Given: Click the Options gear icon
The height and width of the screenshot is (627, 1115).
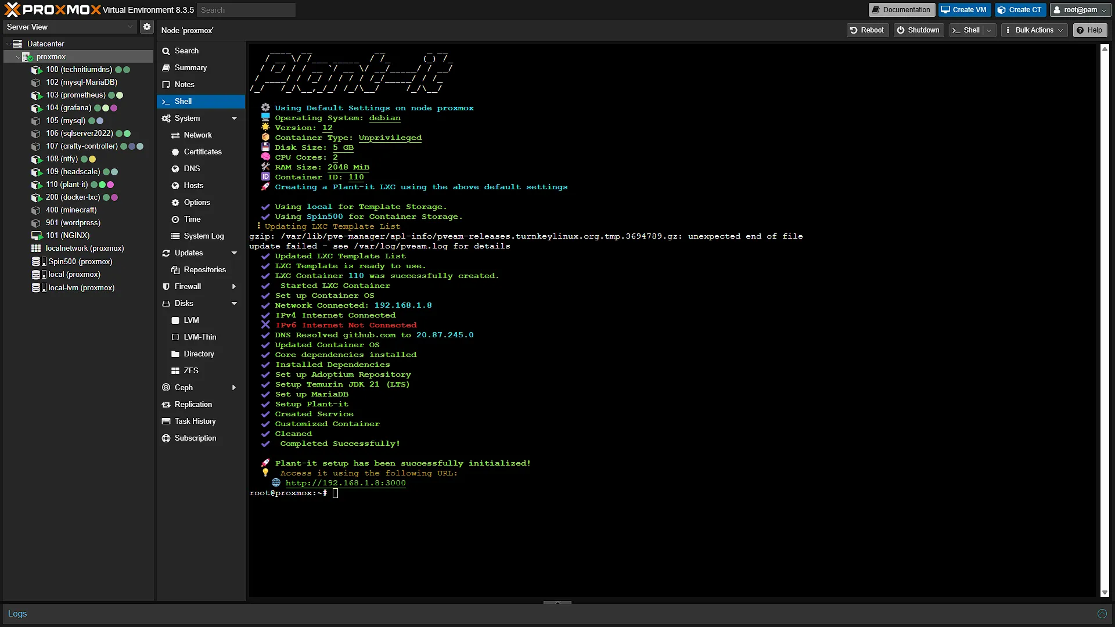Looking at the screenshot, I should [175, 203].
